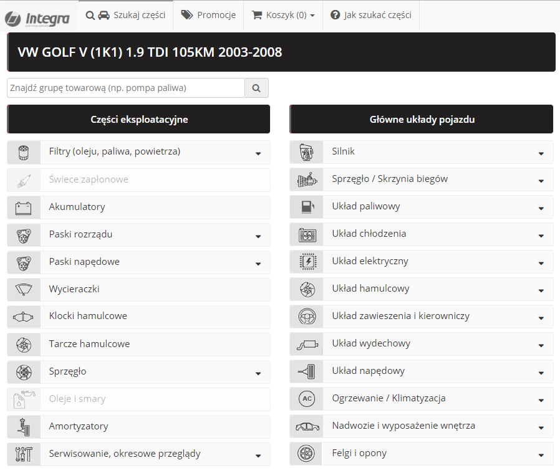Click the battery icon beside Akumulatory

tap(24, 208)
